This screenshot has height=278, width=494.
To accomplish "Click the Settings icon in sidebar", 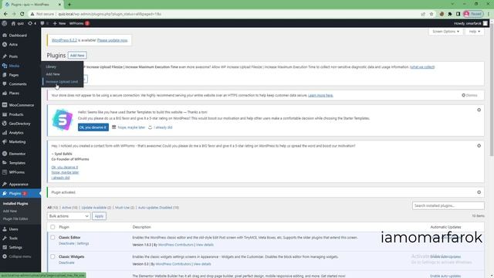I will pyautogui.click(x=5, y=247).
